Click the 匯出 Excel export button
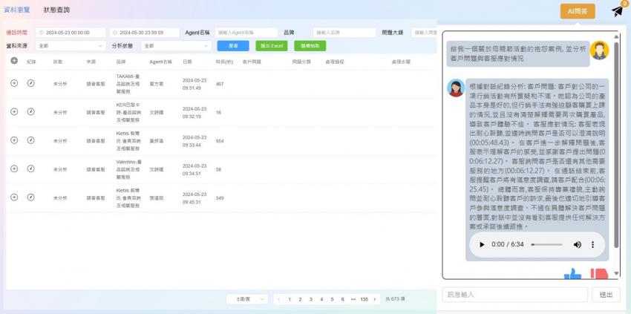The image size is (631, 314). (272, 46)
